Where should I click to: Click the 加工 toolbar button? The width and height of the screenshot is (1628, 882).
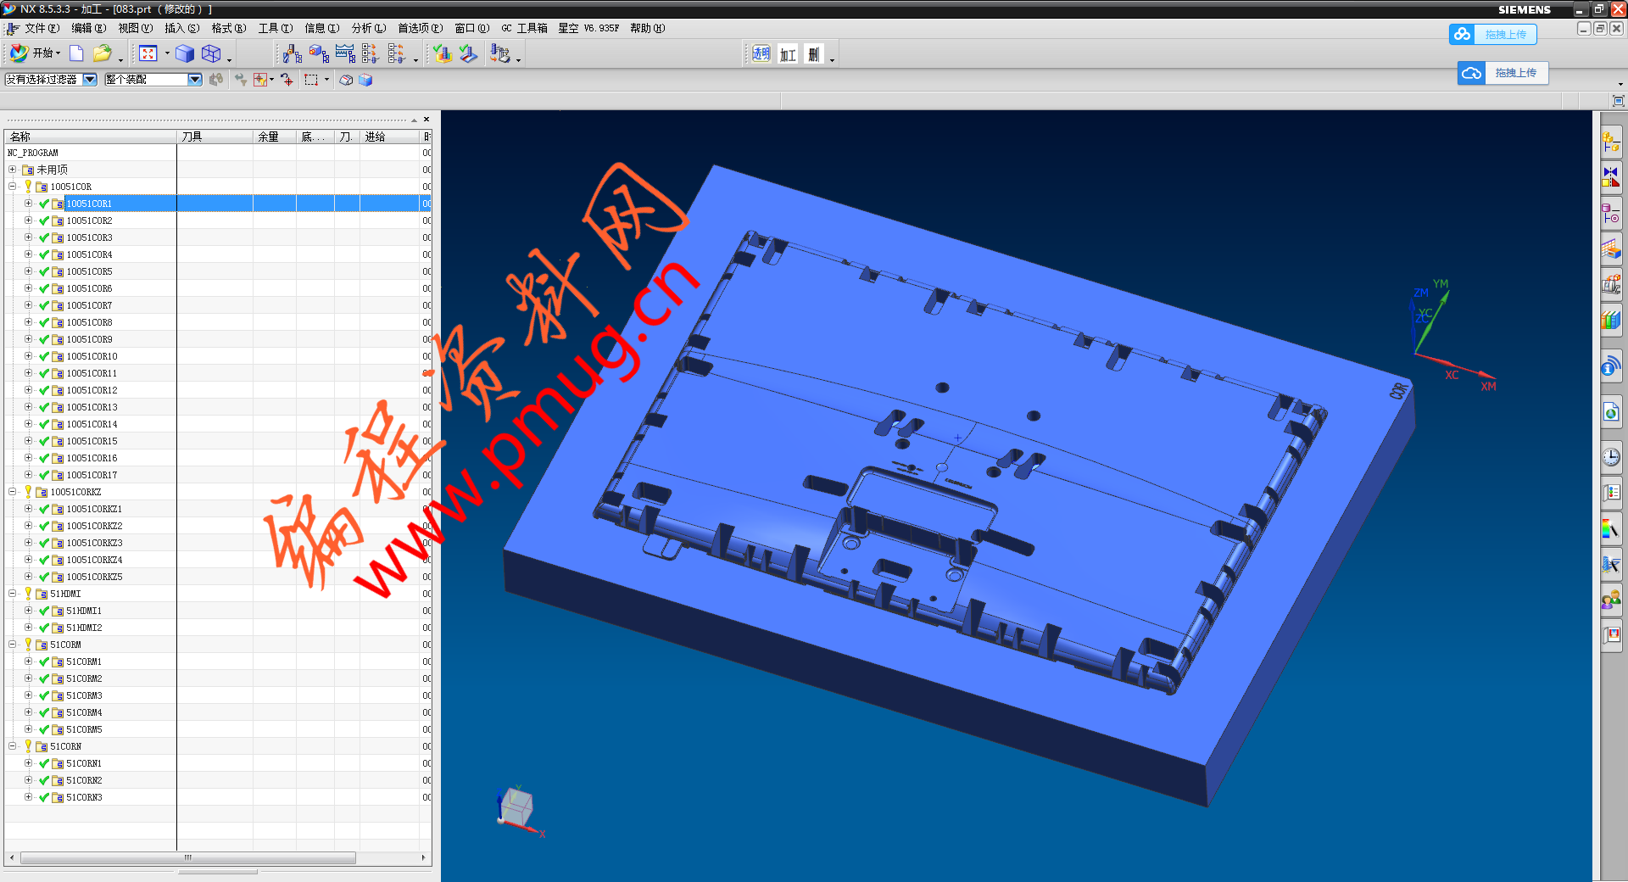coord(788,54)
